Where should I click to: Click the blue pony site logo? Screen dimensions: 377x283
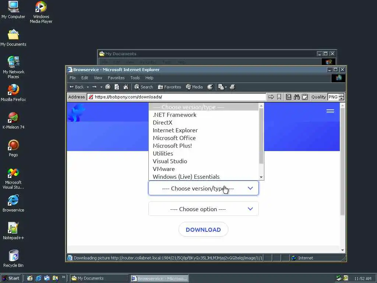pyautogui.click(x=76, y=113)
